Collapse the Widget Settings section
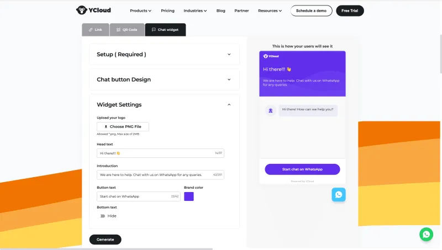Viewport: 442px width, 250px height. point(229,105)
